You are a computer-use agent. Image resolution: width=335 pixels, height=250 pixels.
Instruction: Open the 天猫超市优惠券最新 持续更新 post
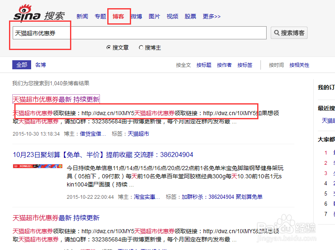coord(56,99)
